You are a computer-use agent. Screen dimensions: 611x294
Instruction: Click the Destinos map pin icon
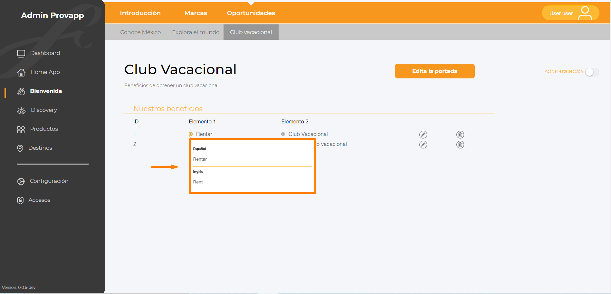pyautogui.click(x=20, y=148)
